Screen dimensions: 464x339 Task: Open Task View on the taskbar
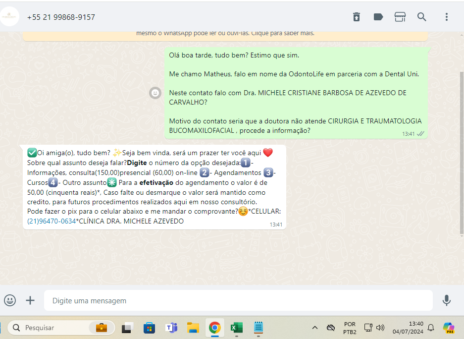pos(128,328)
